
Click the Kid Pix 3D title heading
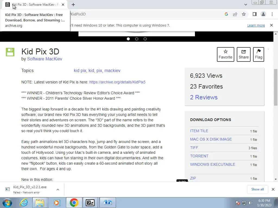[40, 52]
